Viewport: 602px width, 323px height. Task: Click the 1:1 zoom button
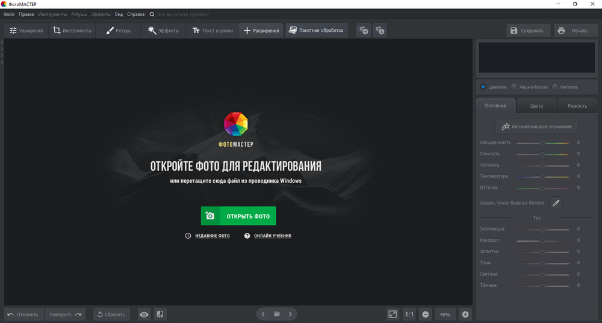coord(409,315)
